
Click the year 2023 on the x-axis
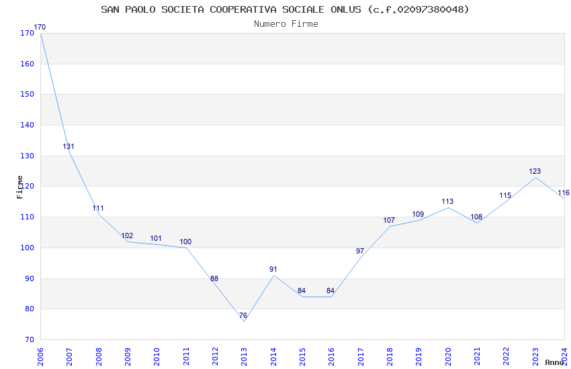[x=535, y=356]
